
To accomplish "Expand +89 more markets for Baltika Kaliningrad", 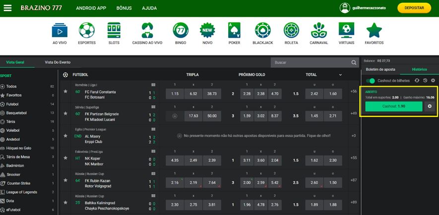I will [353, 202].
